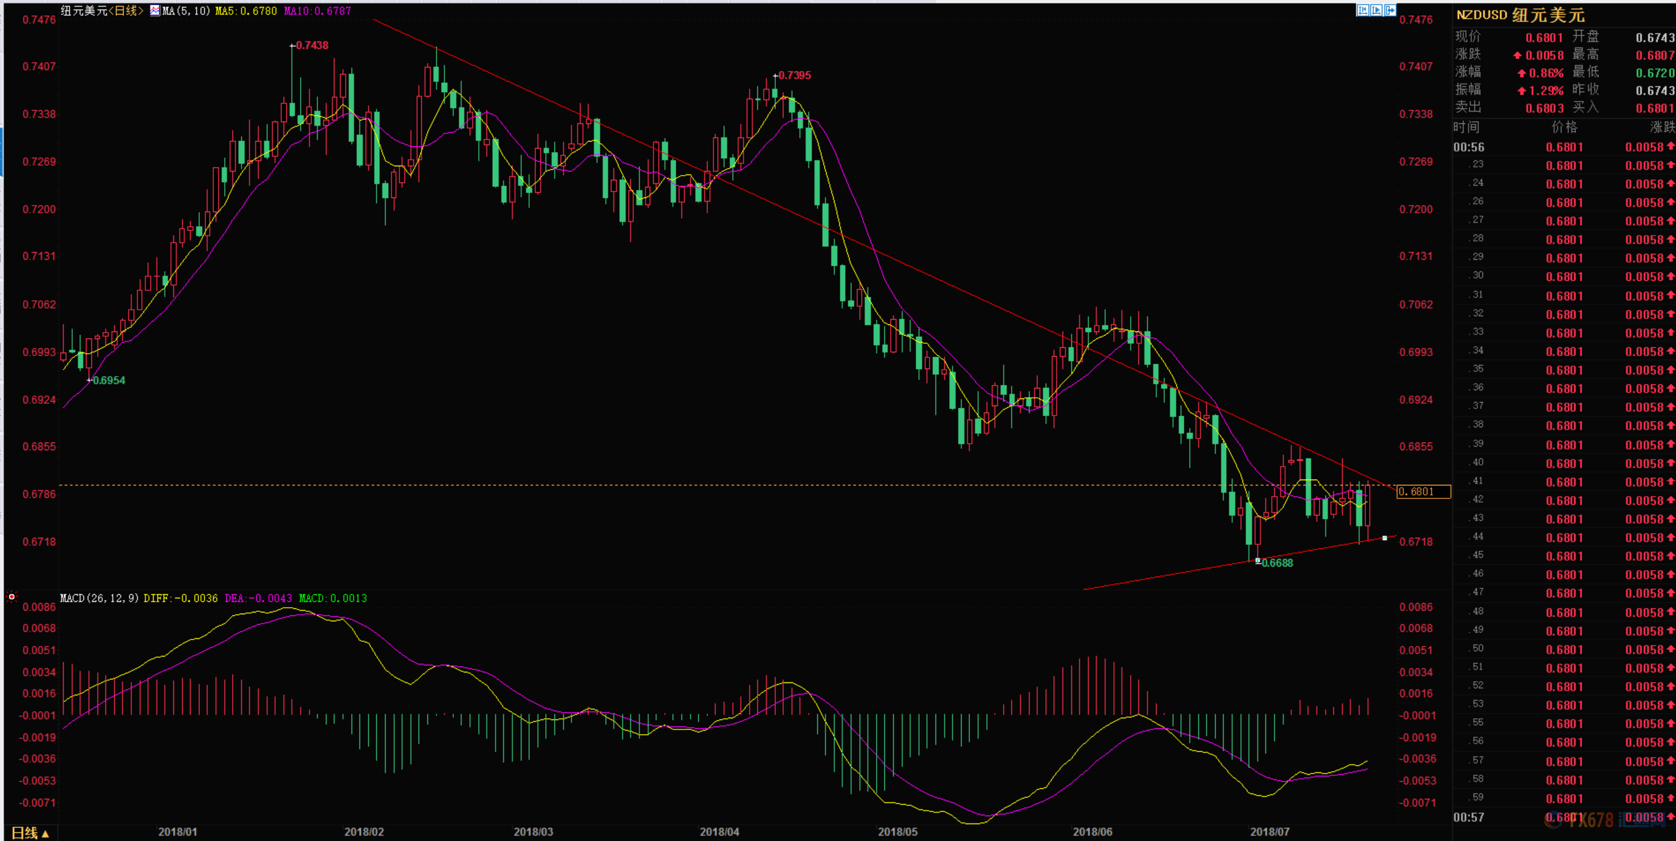The image size is (1676, 841).
Task: Click the MA10:0.6787 value
Action: coord(318,11)
